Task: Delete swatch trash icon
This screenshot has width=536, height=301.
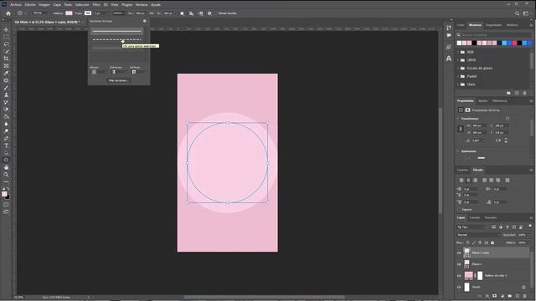Action: (525, 93)
